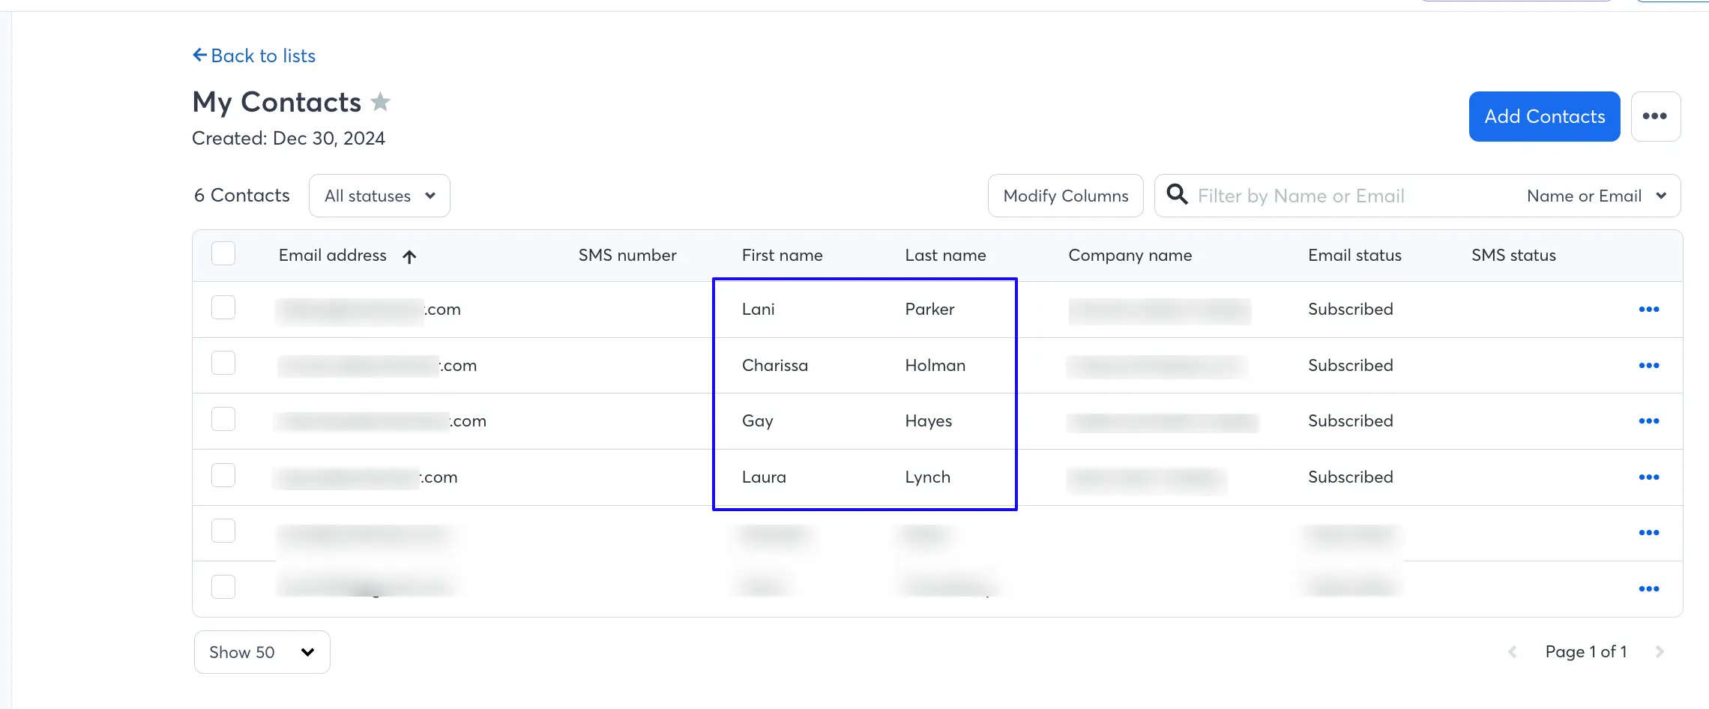Open the Show 50 page-size dropdown
Image resolution: width=1709 pixels, height=709 pixels.
point(262,652)
